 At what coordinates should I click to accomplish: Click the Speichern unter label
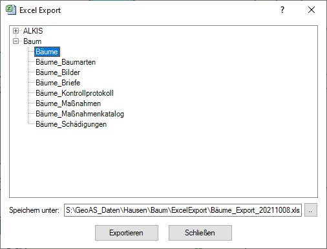(x=34, y=210)
